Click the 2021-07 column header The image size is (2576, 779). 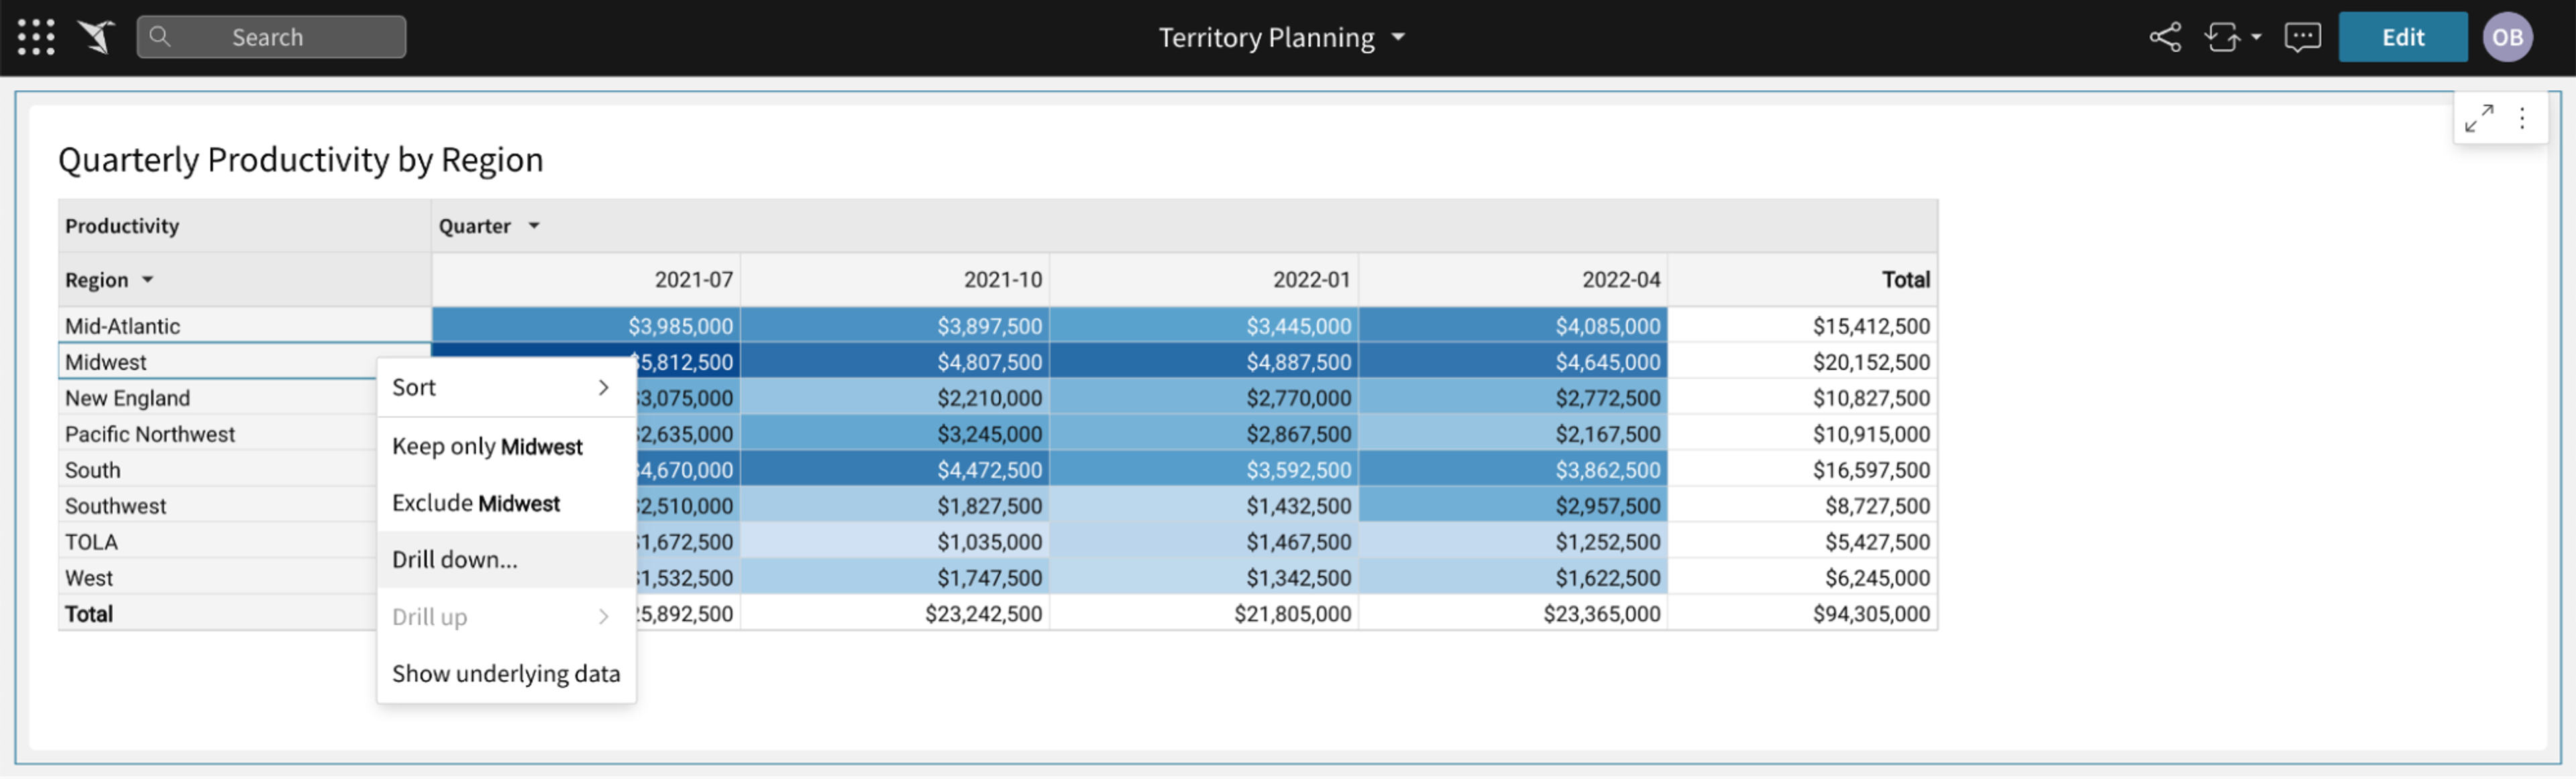586,280
